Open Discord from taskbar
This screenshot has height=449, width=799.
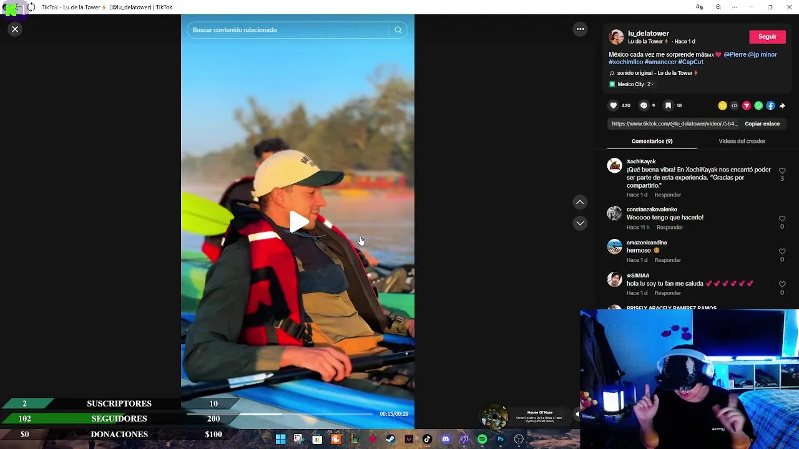(x=446, y=439)
